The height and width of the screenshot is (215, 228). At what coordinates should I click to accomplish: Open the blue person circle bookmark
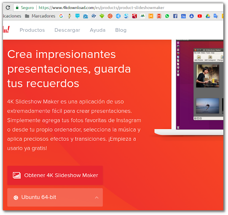point(192,16)
